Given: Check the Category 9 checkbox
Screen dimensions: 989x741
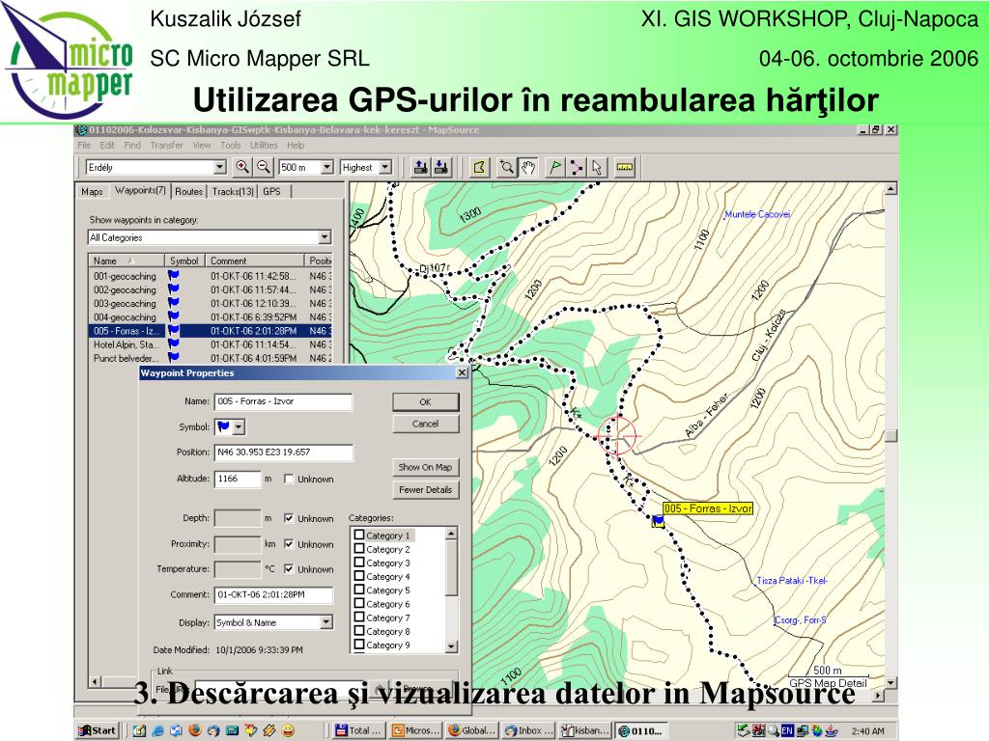Looking at the screenshot, I should point(359,645).
